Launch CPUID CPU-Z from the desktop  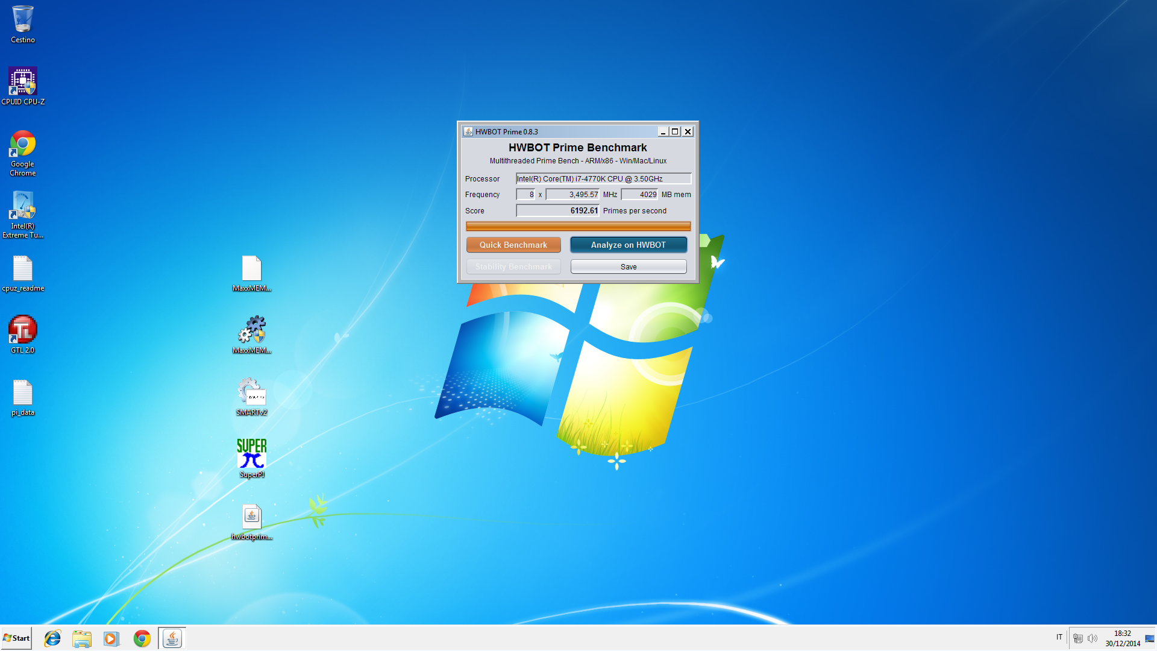(x=23, y=86)
